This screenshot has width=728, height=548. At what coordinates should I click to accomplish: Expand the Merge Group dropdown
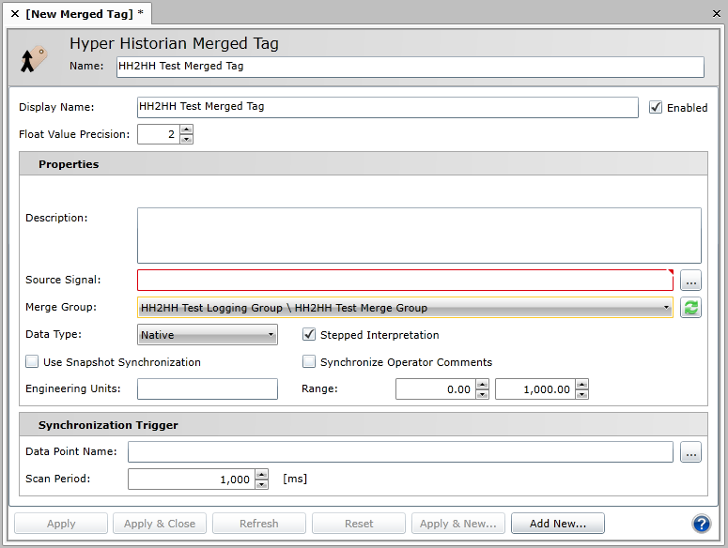click(666, 308)
